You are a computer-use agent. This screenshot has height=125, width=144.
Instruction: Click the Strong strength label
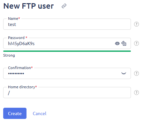pos(9,55)
